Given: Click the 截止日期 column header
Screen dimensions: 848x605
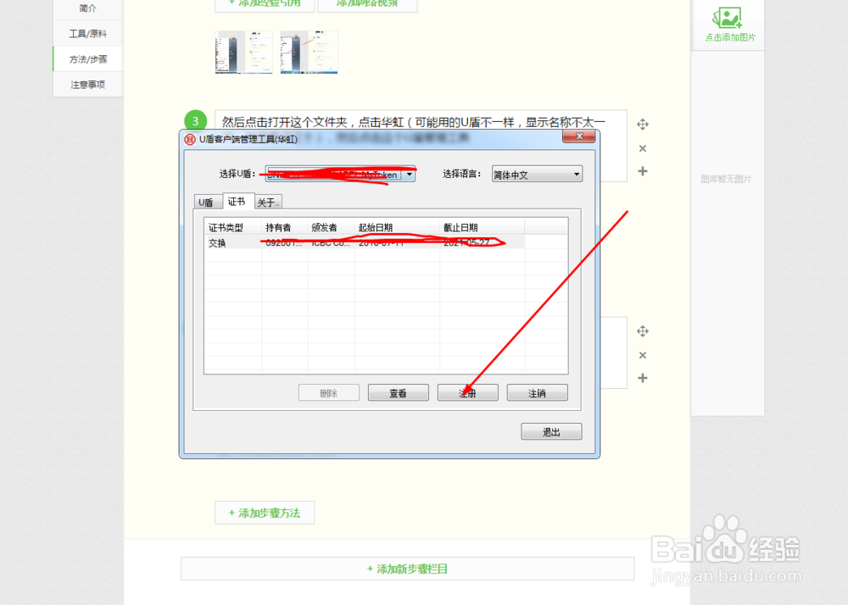Looking at the screenshot, I should coord(482,227).
